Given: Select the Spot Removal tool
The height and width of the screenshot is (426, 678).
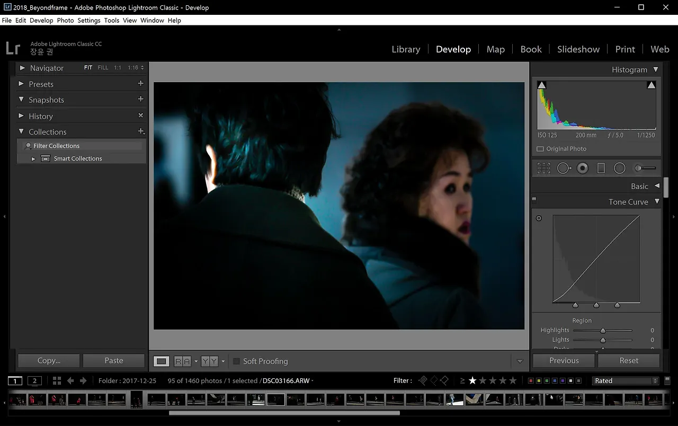Looking at the screenshot, I should click(564, 168).
